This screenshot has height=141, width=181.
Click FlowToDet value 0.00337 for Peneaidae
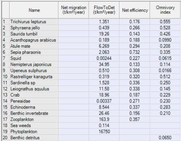(104, 101)
